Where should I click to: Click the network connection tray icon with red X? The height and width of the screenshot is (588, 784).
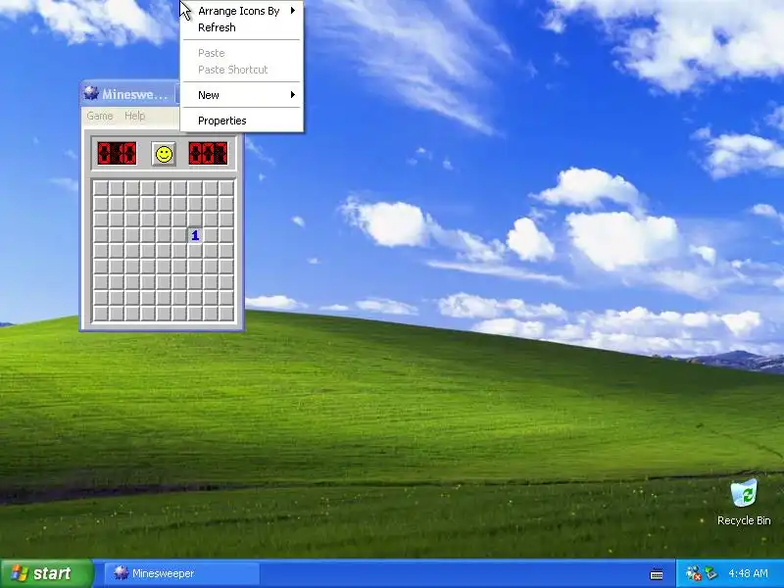pyautogui.click(x=693, y=573)
